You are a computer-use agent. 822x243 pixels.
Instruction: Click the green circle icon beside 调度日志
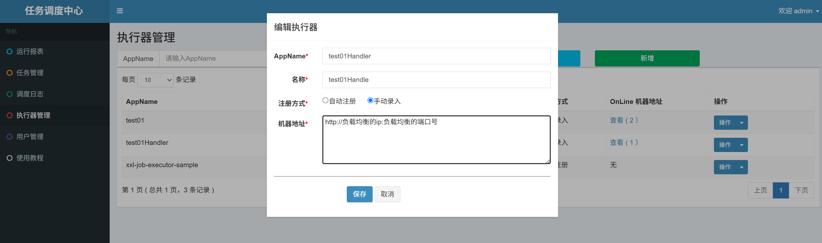coord(10,94)
